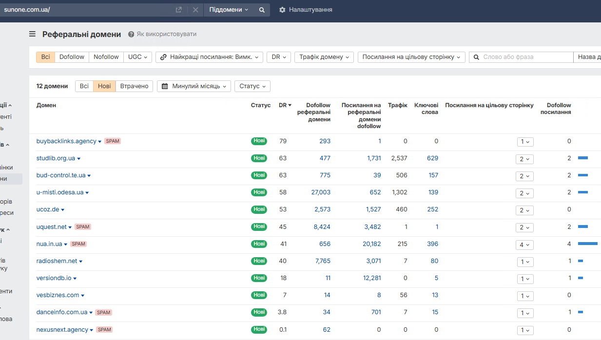The height and width of the screenshot is (340, 601).
Task: Click the hamburger menu icon beside Реферальні домени
Action: [32, 34]
